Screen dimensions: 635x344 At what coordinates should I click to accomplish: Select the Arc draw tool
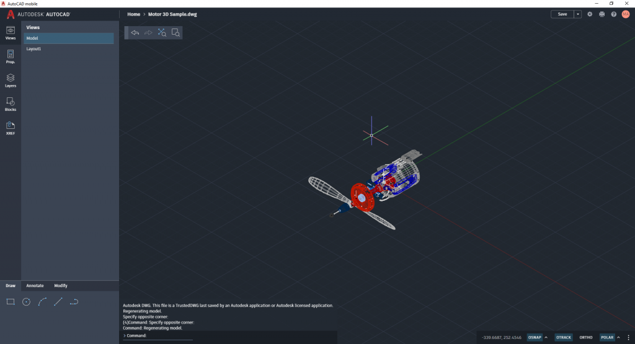click(x=42, y=302)
